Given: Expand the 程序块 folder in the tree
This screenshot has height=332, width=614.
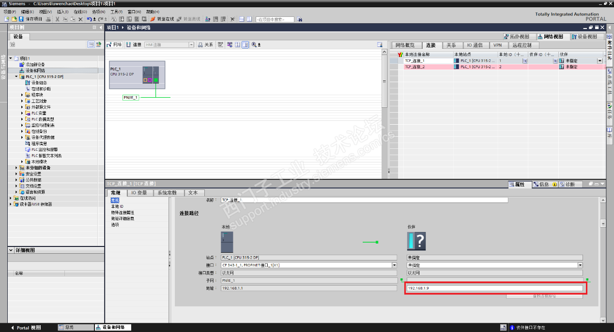Looking at the screenshot, I should 22,95.
